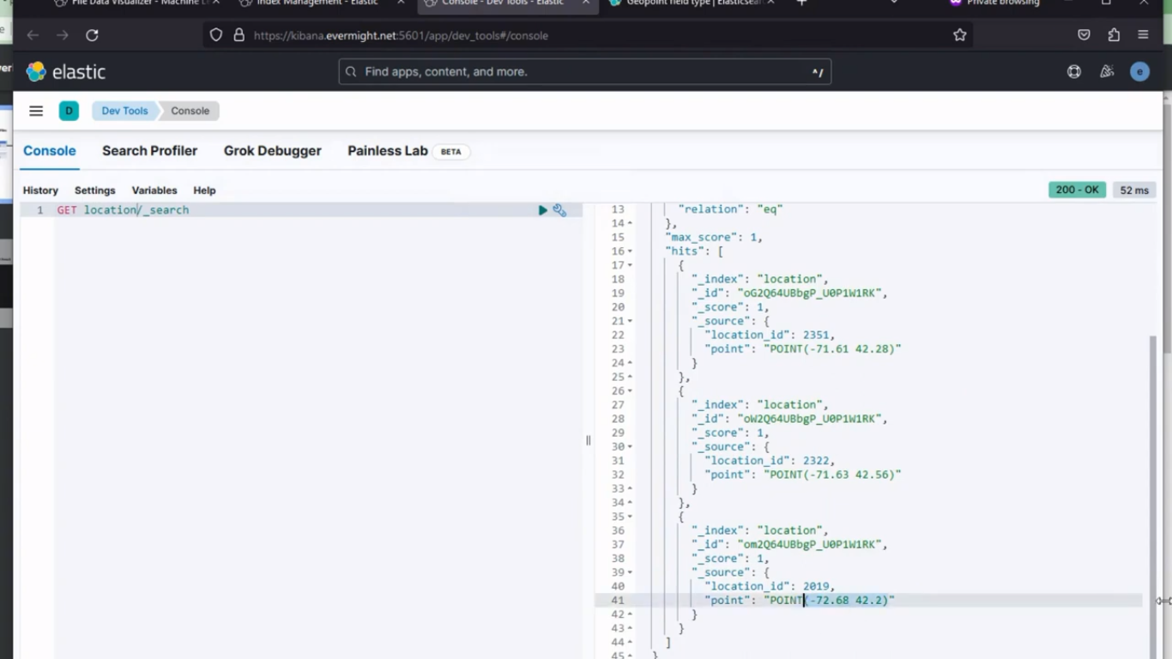This screenshot has width=1172, height=659.
Task: Click the "location_id": 2351 line
Action: tap(770, 336)
